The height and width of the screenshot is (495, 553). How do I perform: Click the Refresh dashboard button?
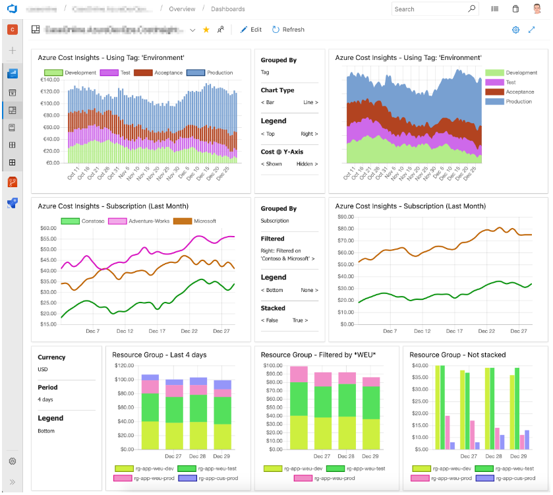[x=289, y=30]
